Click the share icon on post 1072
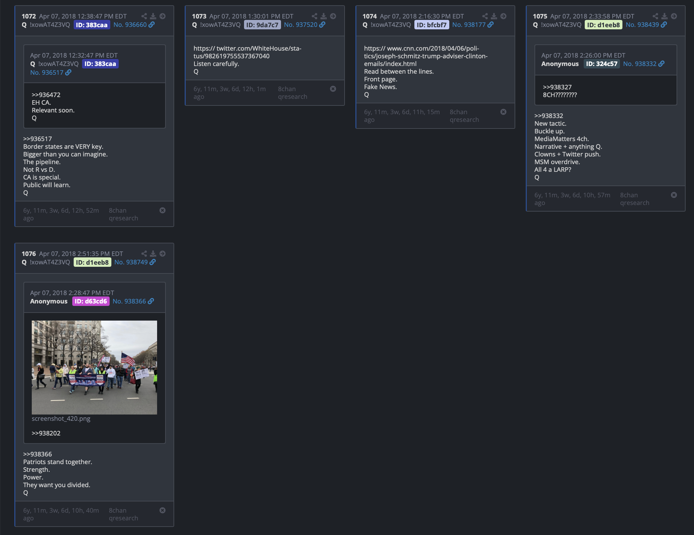This screenshot has width=694, height=535. (144, 16)
